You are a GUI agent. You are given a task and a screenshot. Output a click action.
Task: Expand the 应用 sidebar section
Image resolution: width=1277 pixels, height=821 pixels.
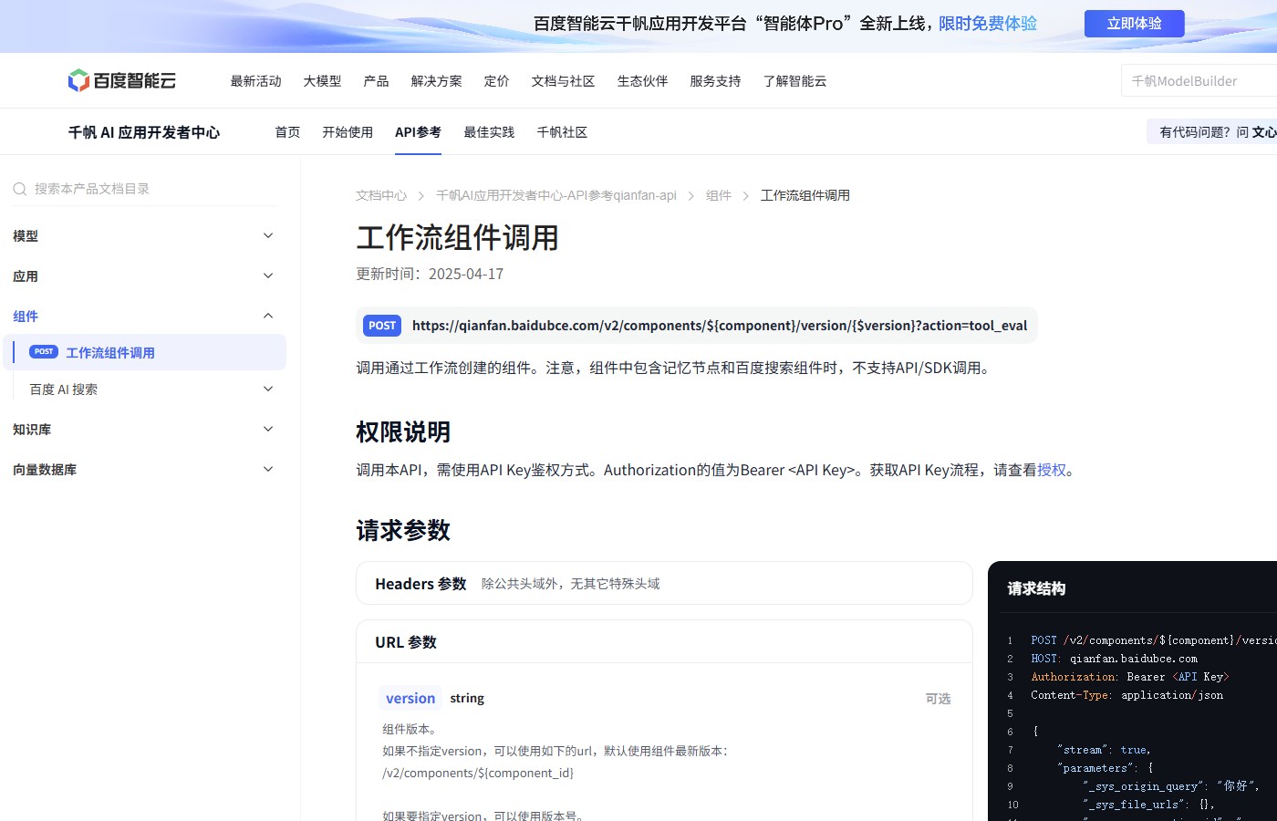pyautogui.click(x=268, y=275)
